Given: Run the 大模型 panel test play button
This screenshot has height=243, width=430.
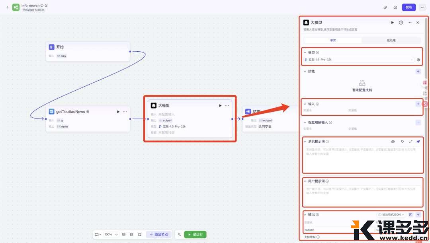Looking at the screenshot, I should click(393, 22).
